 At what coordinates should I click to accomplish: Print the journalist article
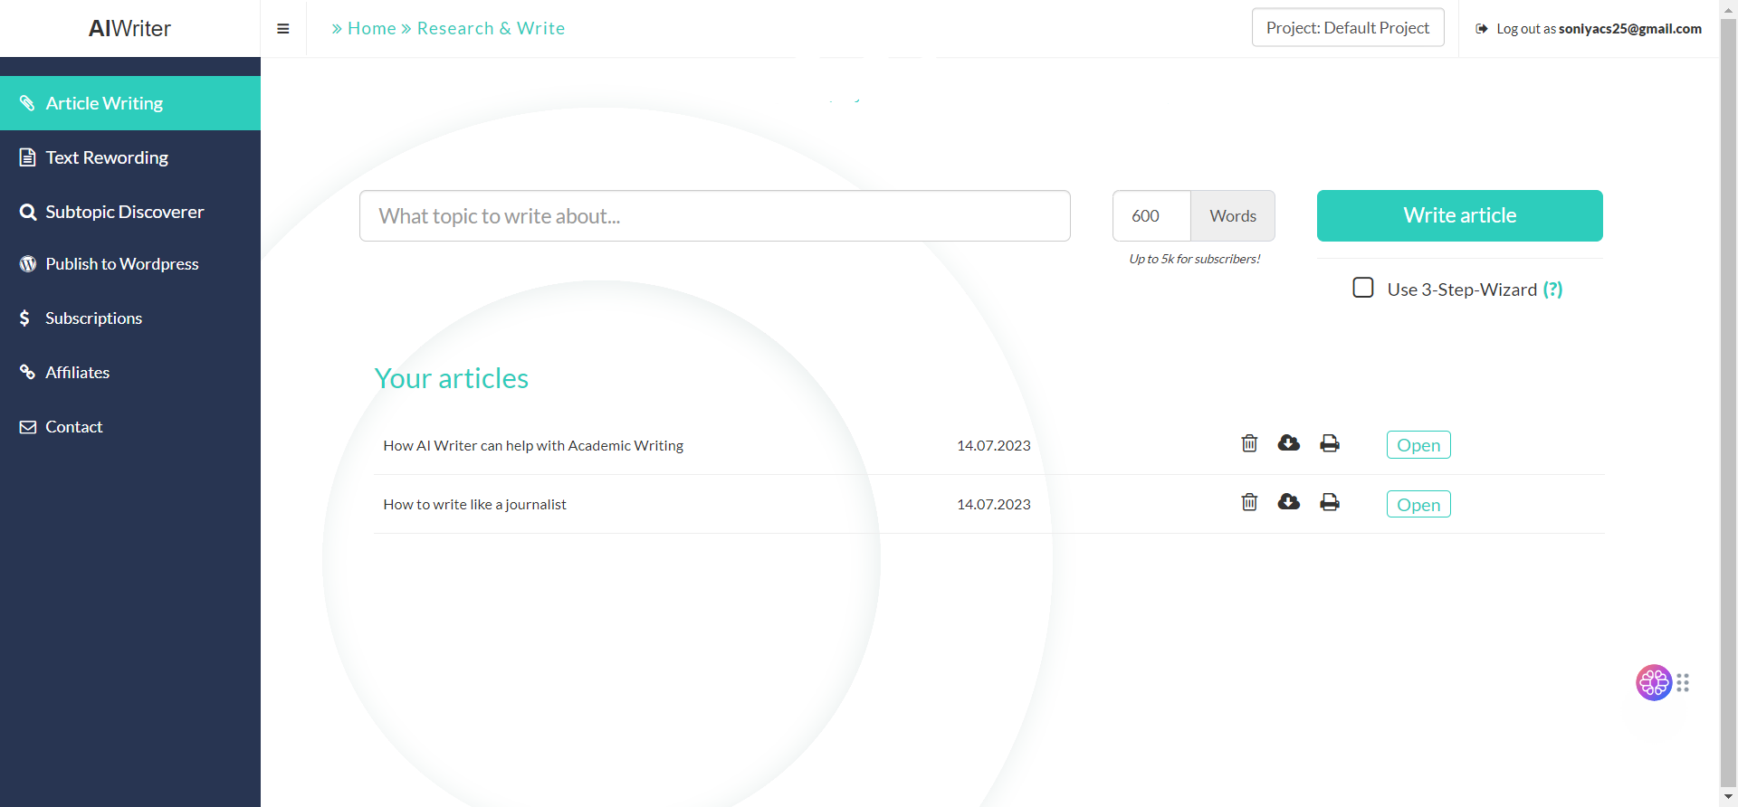coord(1330,502)
